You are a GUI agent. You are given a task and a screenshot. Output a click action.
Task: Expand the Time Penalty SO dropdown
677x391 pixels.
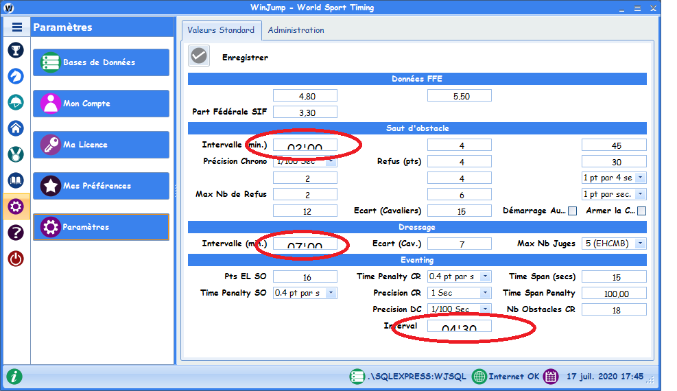click(x=331, y=293)
